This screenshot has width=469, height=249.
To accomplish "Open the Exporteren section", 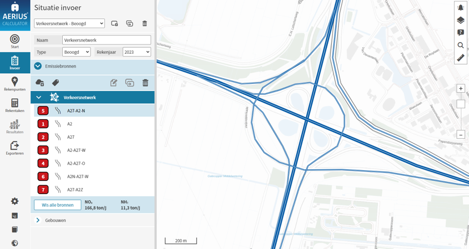I will (x=14, y=148).
